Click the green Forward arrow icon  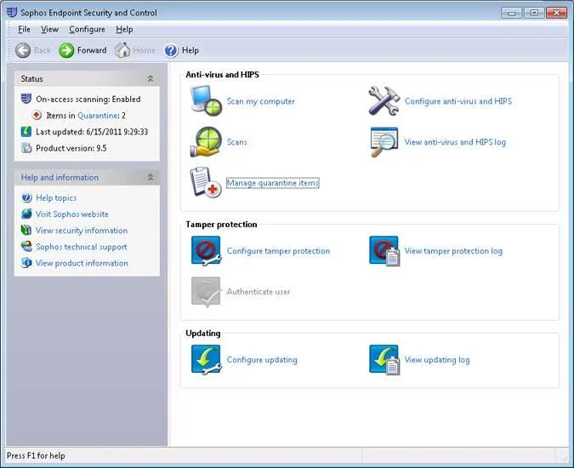click(x=66, y=50)
